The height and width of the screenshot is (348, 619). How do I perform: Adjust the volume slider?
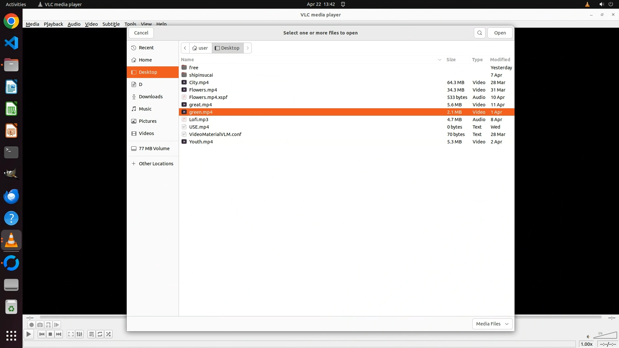point(605,336)
